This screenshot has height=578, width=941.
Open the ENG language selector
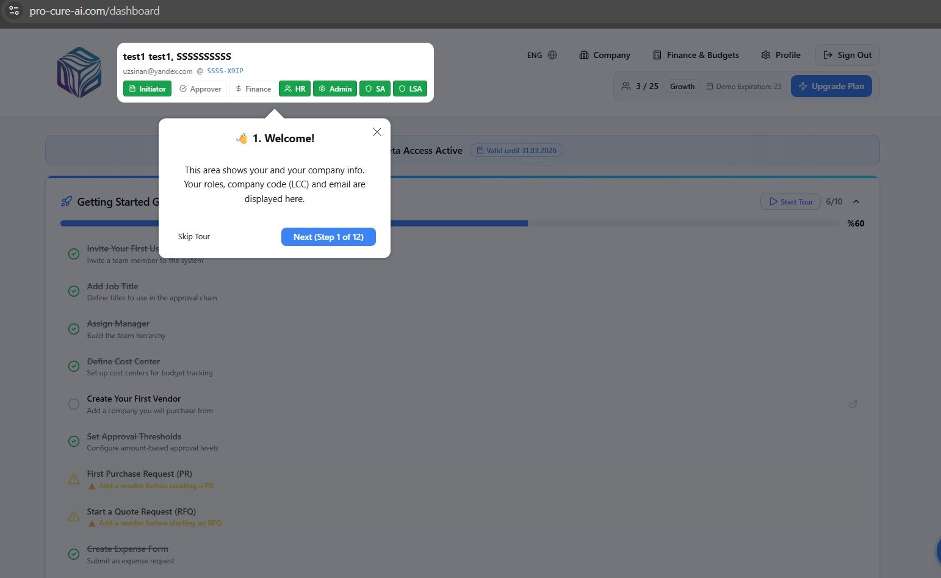click(x=542, y=55)
